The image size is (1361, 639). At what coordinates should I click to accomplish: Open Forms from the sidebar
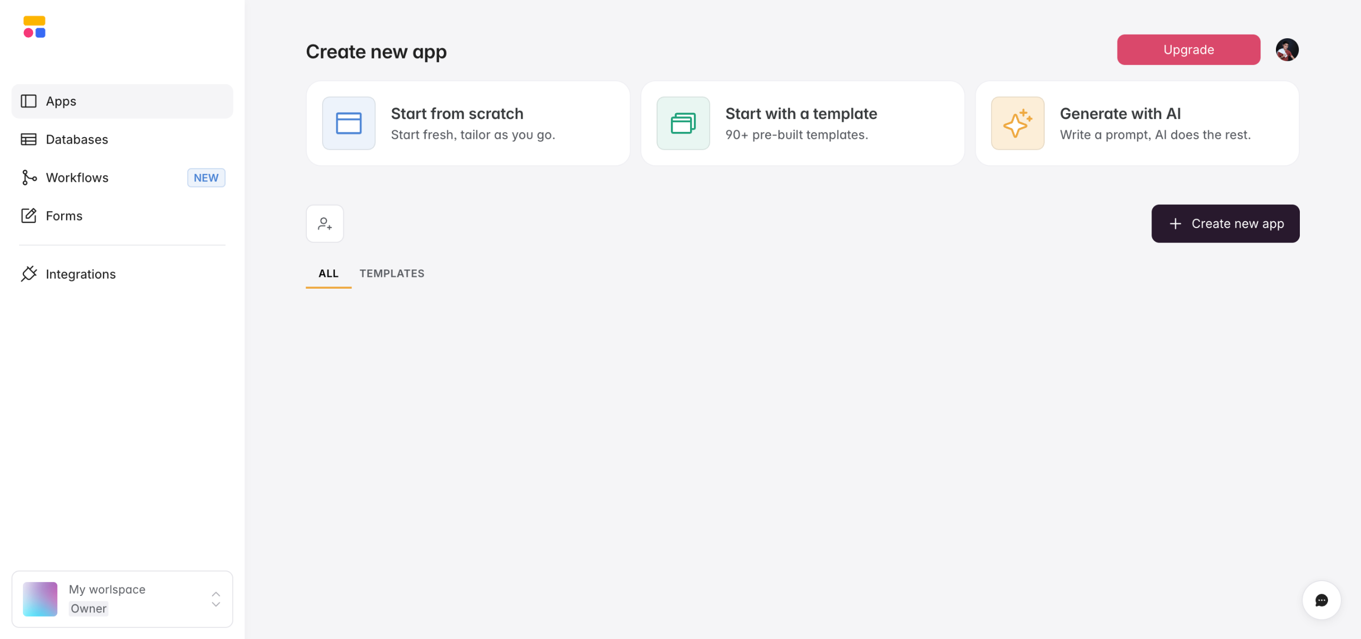tap(64, 216)
